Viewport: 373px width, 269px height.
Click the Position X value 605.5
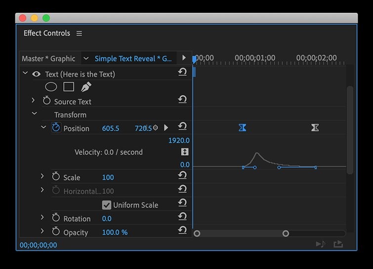111,128
